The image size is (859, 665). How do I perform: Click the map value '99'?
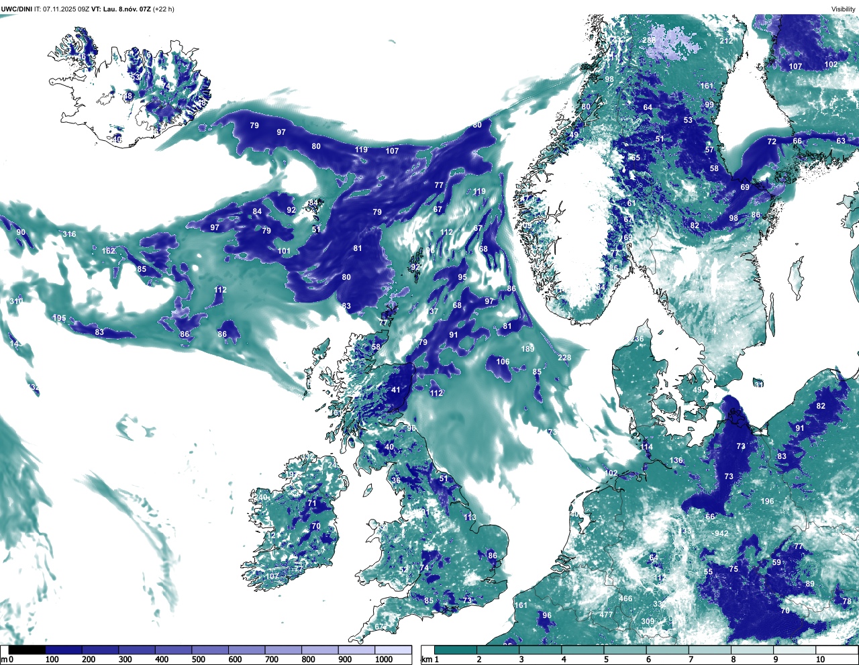[709, 105]
